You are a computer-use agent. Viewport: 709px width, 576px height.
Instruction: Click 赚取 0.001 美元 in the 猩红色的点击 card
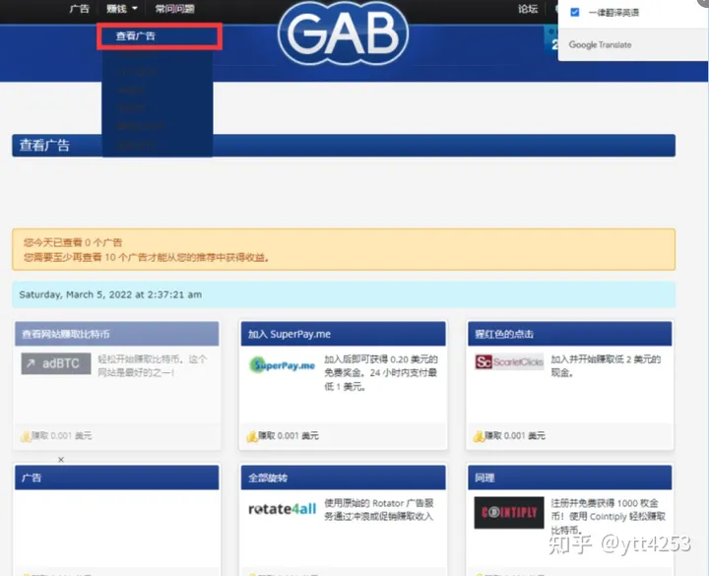point(515,436)
